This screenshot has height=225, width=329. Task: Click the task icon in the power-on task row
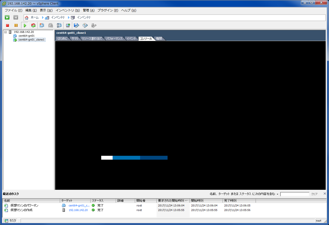tap(6, 206)
